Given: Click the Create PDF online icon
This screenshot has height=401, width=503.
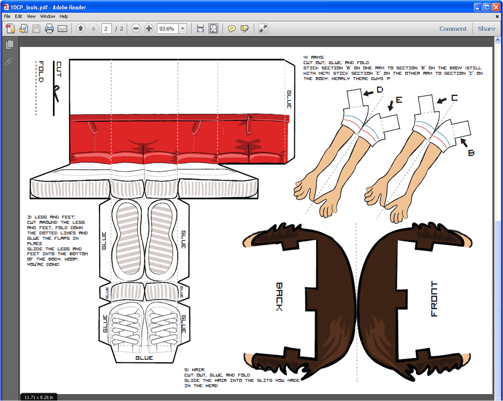Looking at the screenshot, I should click(x=11, y=29).
